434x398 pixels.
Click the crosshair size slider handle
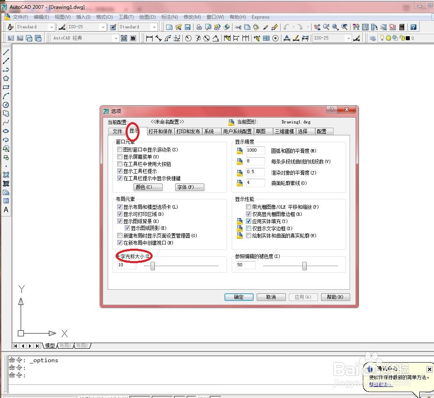(x=153, y=266)
